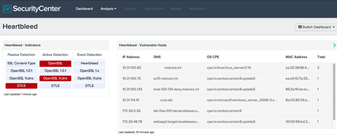337x138 pixels.
Task: Click the OS CPE column header
Action: [x=213, y=57]
